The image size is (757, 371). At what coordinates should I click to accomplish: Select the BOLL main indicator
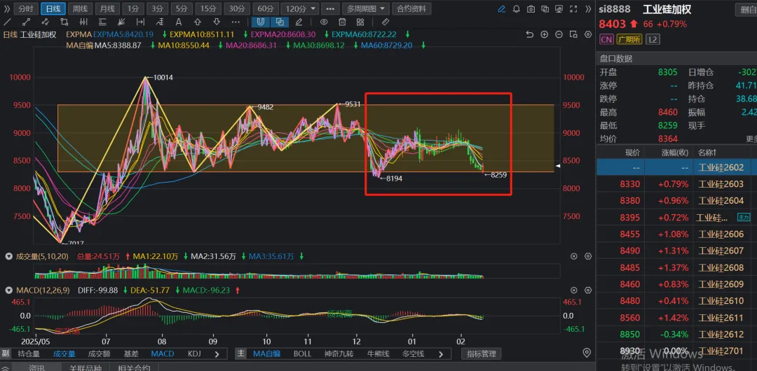click(302, 353)
